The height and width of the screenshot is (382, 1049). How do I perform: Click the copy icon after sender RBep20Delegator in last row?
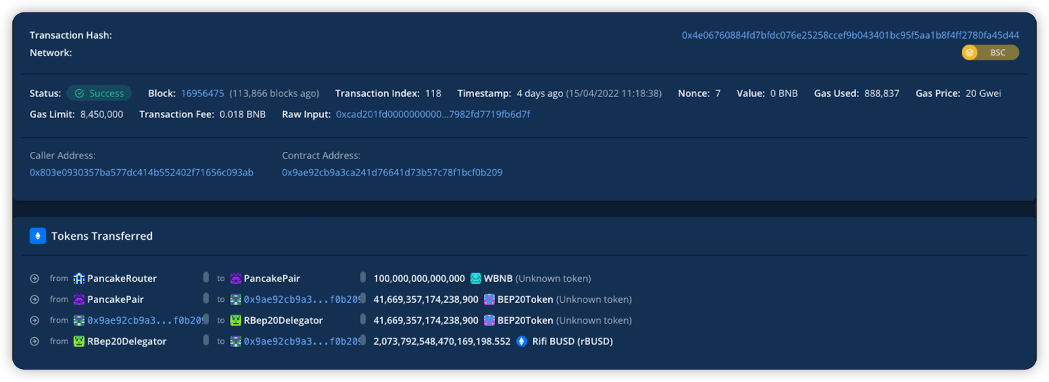[x=206, y=340]
